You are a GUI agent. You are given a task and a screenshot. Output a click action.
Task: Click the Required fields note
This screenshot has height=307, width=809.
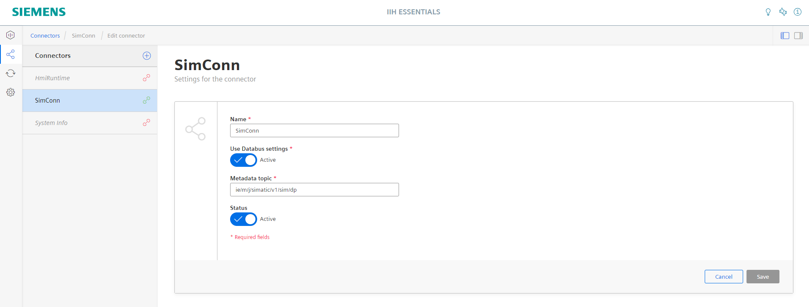point(250,237)
